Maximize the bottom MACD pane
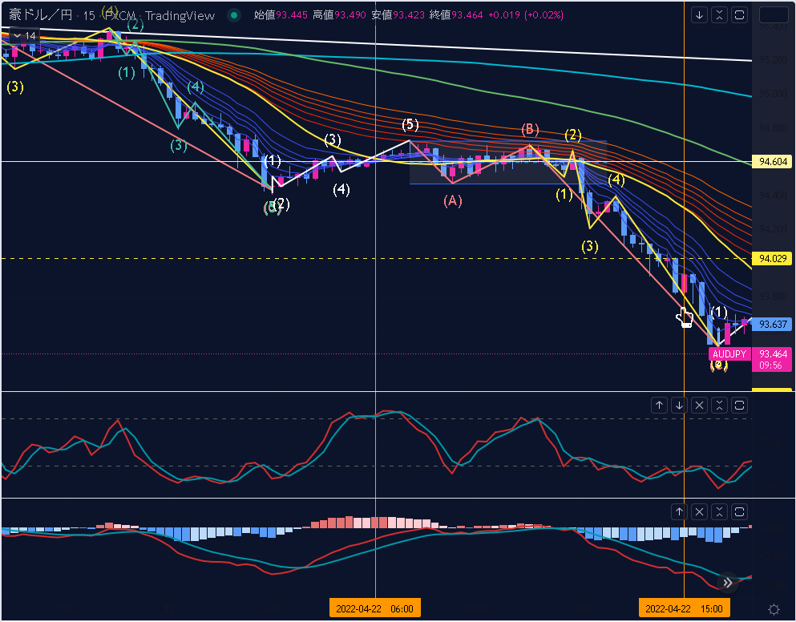 pos(740,511)
